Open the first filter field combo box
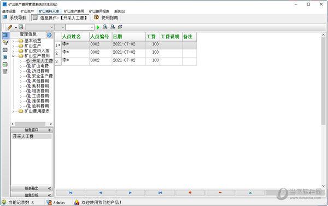The height and width of the screenshot is (206, 328). pyautogui.click(x=40, y=27)
